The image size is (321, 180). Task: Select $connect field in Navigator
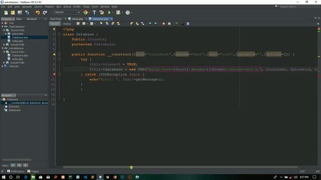[x=14, y=106]
